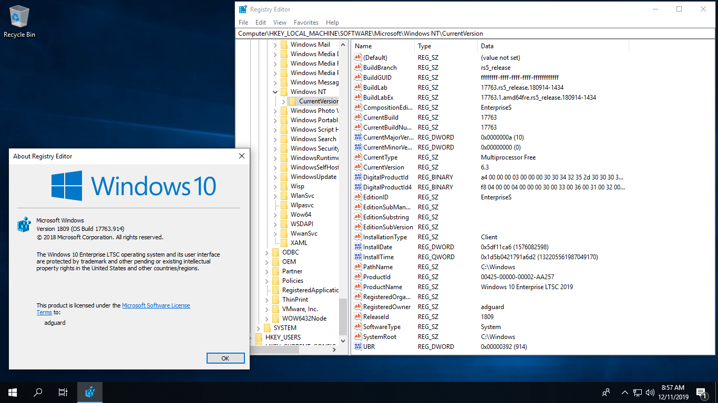Screen dimensions: 718x403
Task: Expand the SYSTEM hive arrow
Action: click(258, 328)
